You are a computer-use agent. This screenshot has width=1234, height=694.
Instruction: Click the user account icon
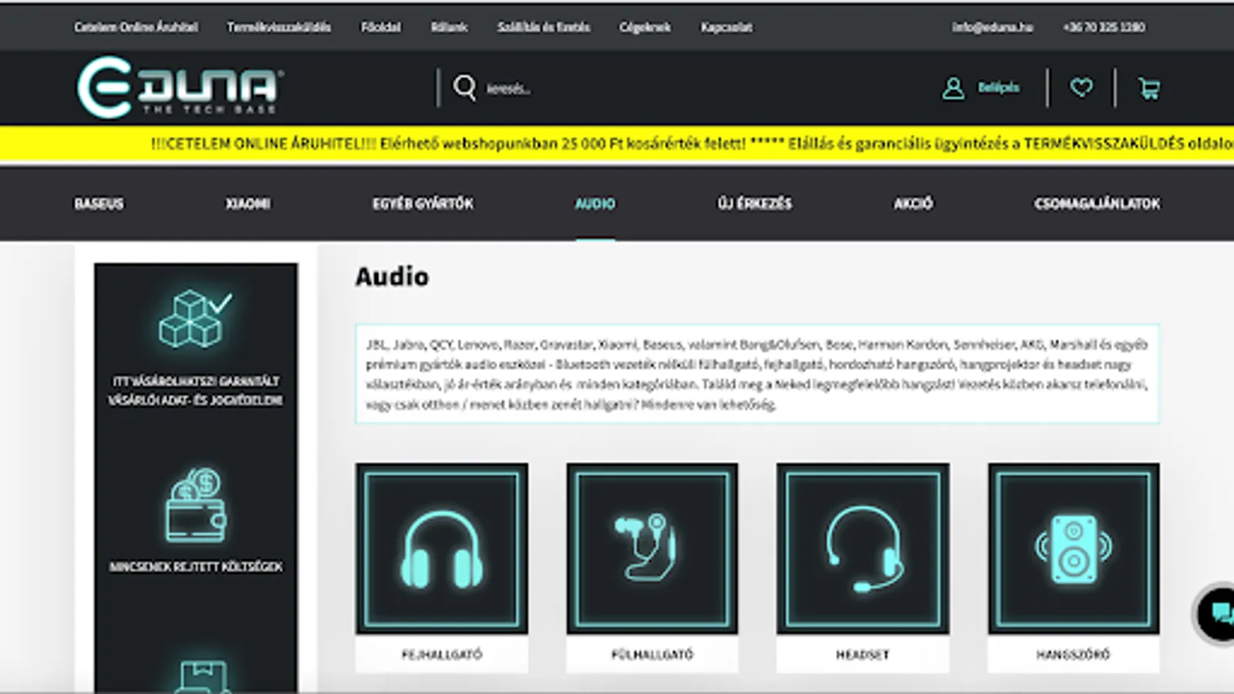953,88
